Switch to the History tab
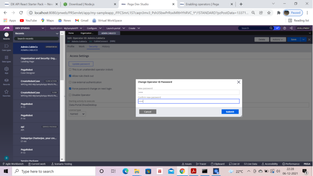The width and height of the screenshot is (313, 176). [106, 46]
